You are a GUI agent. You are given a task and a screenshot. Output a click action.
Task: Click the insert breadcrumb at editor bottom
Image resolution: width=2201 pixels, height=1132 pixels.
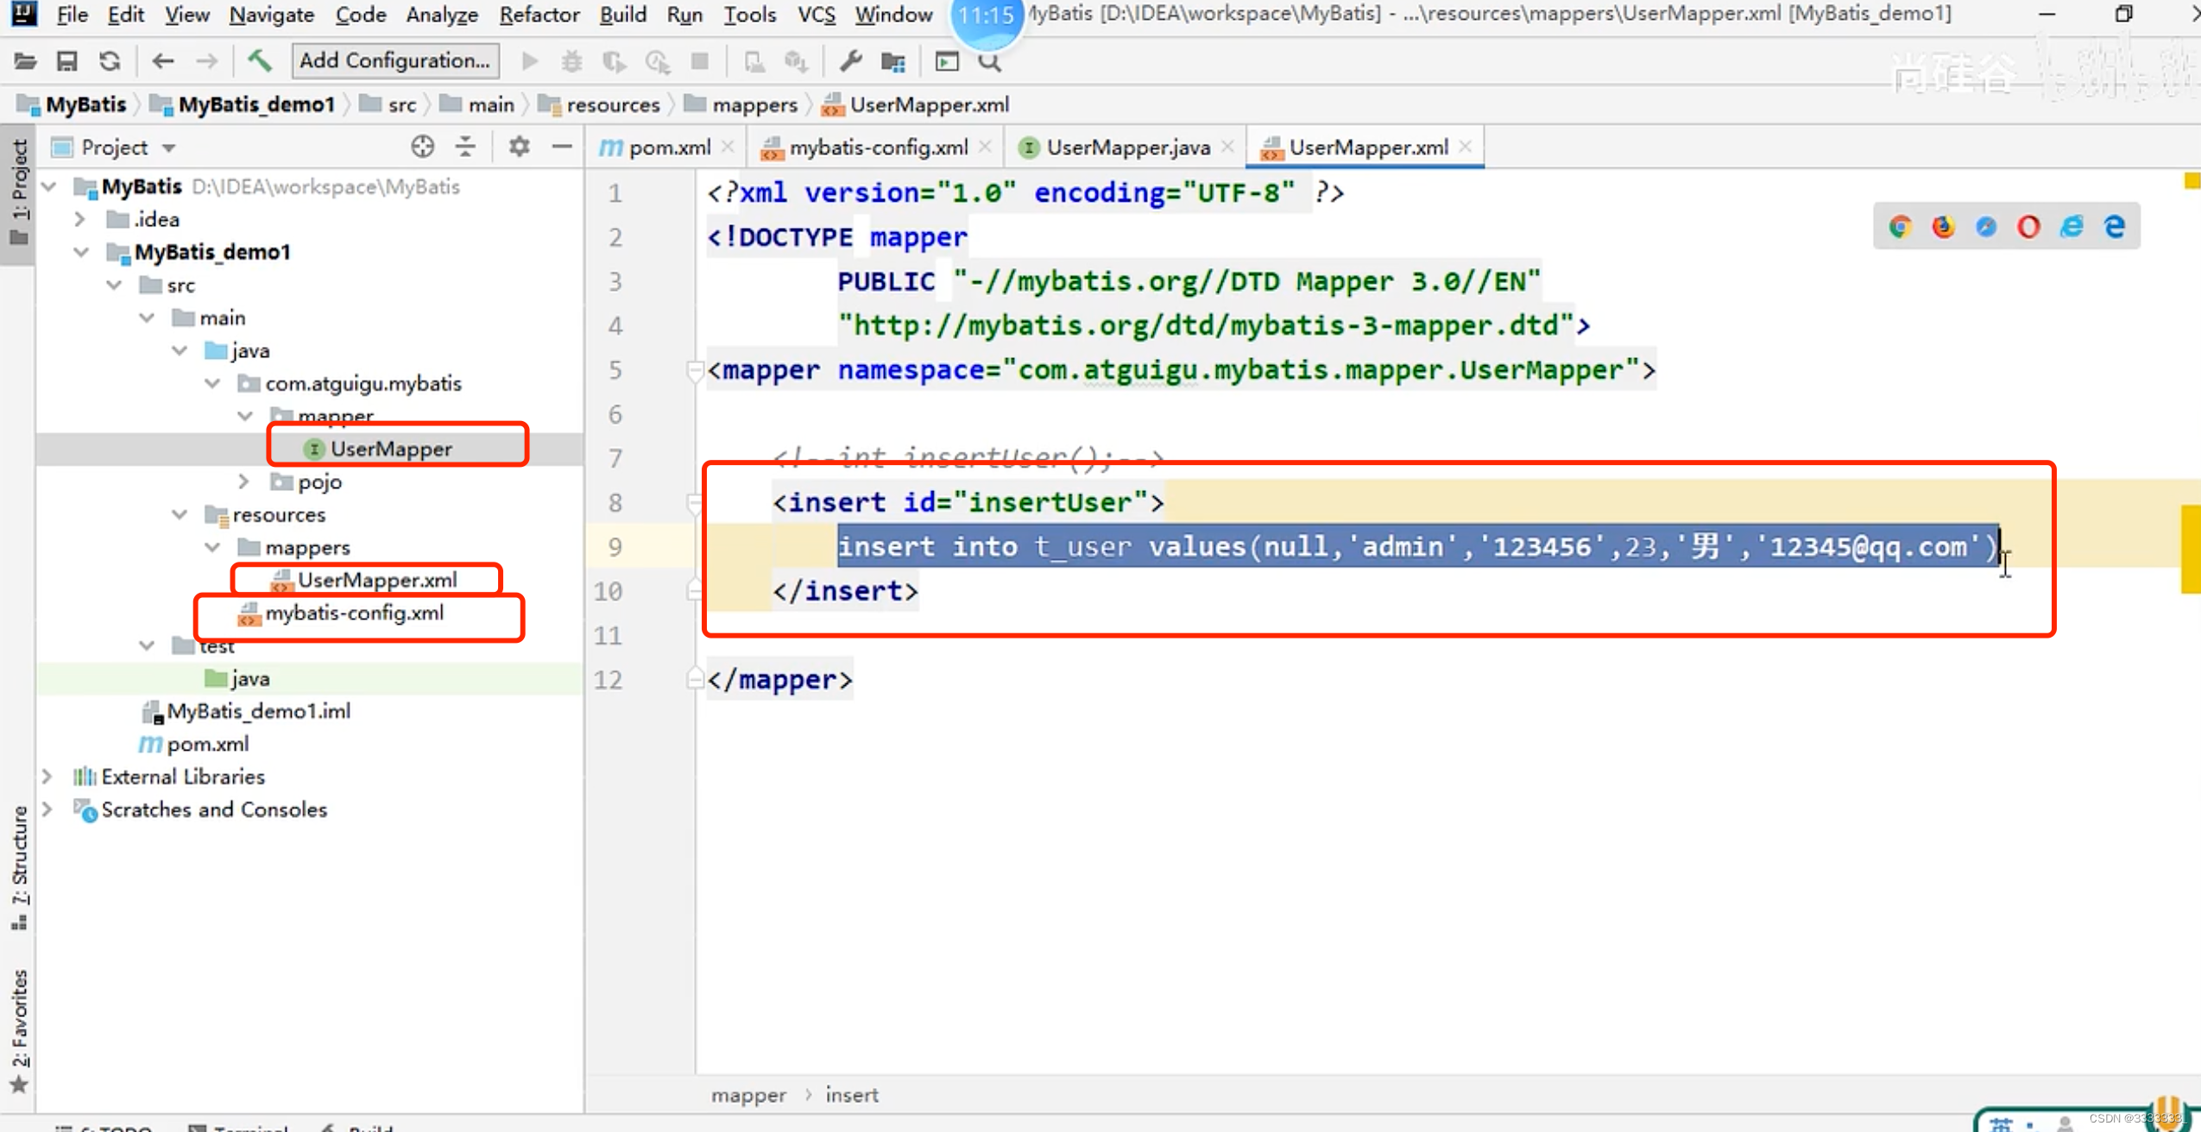click(x=851, y=1095)
